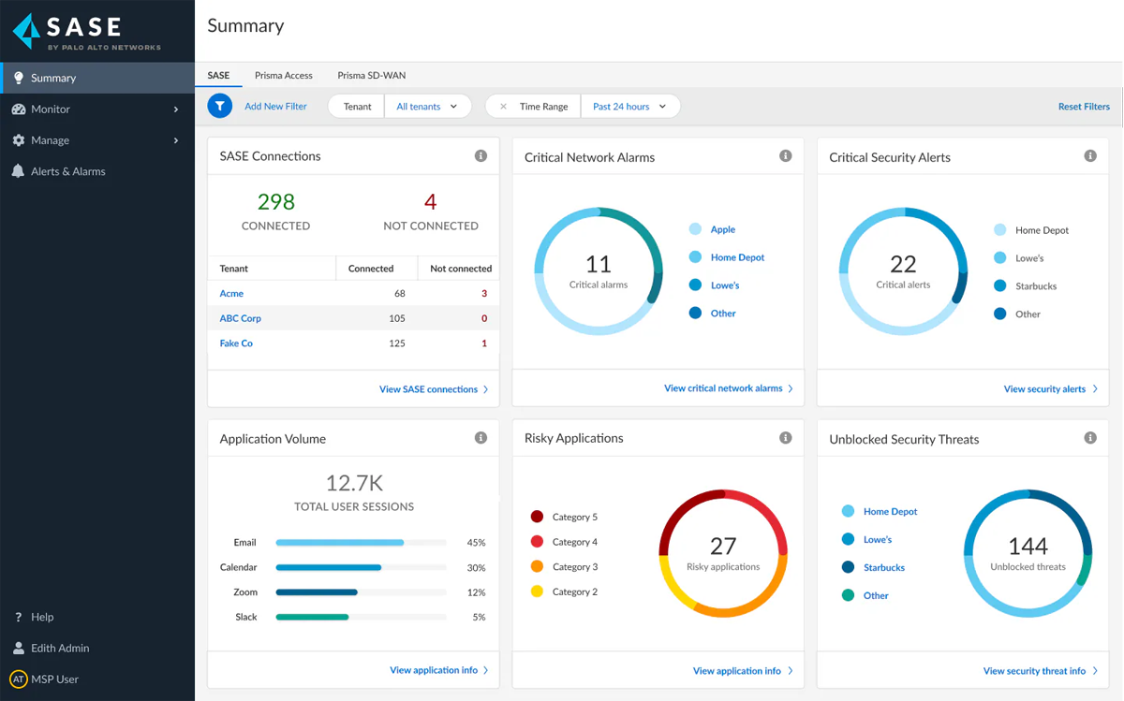The width and height of the screenshot is (1124, 701).
Task: Select Alerts & Alarms in the sidebar
Action: click(66, 170)
